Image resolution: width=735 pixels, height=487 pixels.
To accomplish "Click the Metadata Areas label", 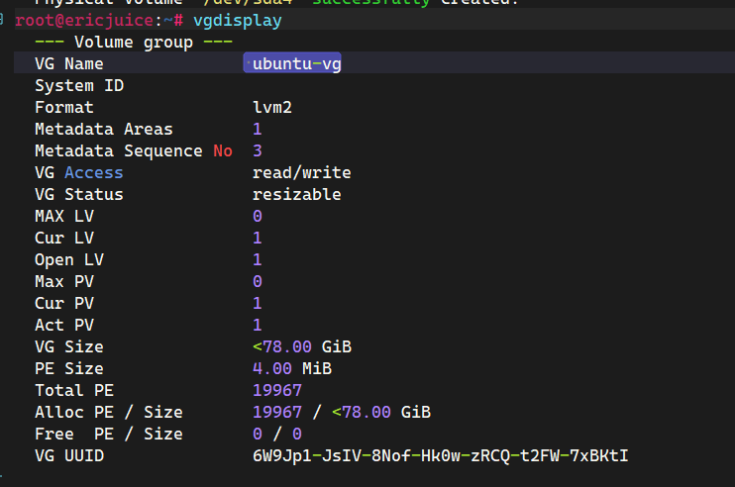I will click(x=103, y=129).
